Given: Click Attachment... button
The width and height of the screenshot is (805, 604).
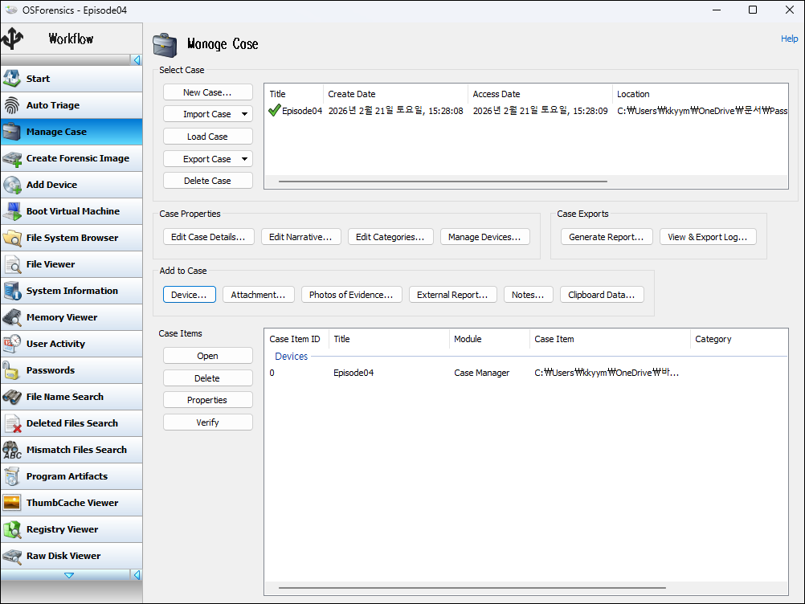Looking at the screenshot, I should (x=258, y=295).
